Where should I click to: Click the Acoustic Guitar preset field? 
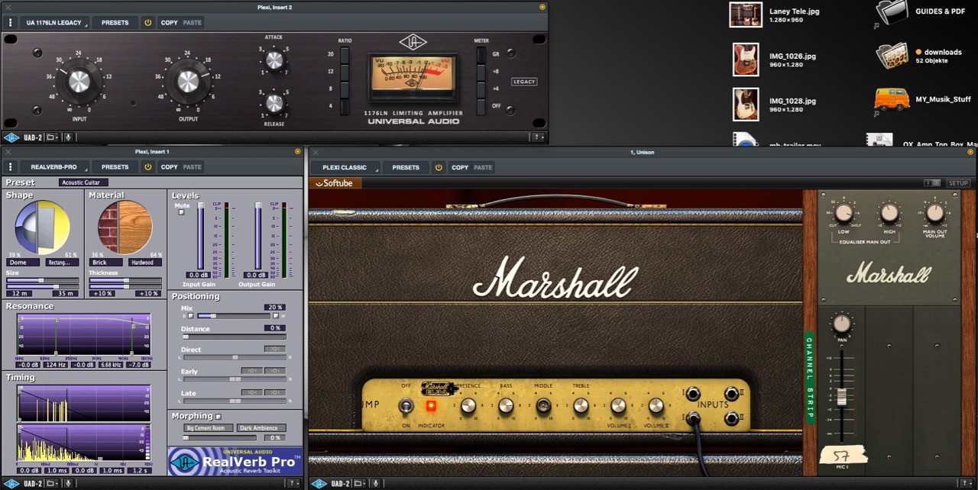coord(84,182)
